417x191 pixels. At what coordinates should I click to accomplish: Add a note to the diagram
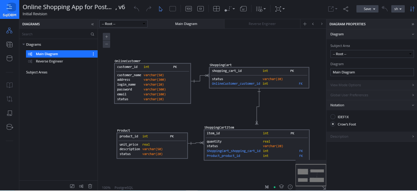coord(244,9)
